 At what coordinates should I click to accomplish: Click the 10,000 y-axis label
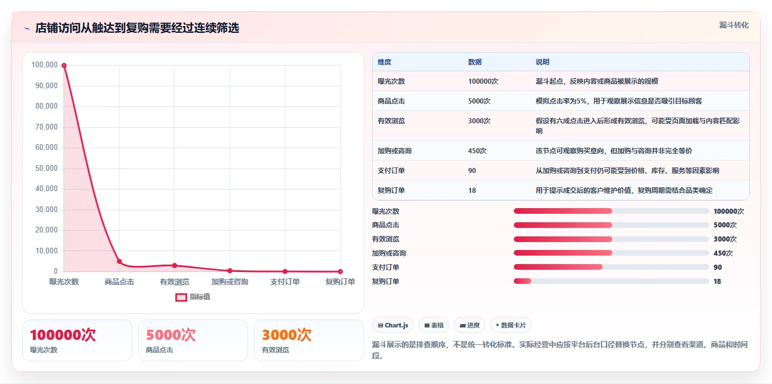[x=46, y=251]
